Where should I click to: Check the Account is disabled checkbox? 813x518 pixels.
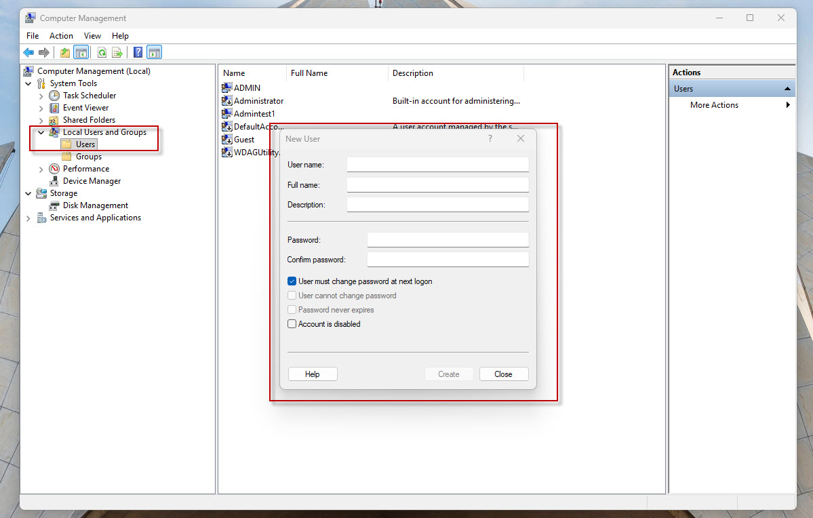292,323
